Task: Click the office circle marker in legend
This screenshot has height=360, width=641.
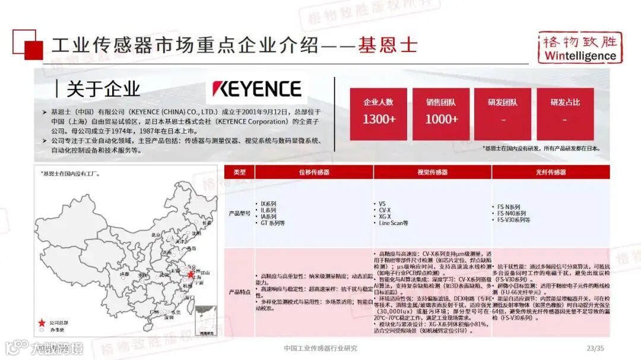Action: tap(42, 330)
